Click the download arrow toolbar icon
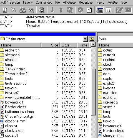Image resolution: width=133 pixels, height=138 pixels. 52,10
